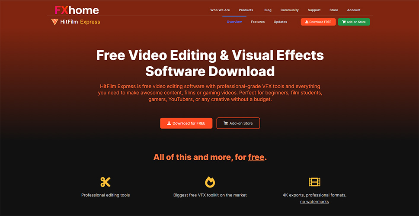Click '4K exports, professional formats,' text
419x216 pixels.
click(314, 195)
